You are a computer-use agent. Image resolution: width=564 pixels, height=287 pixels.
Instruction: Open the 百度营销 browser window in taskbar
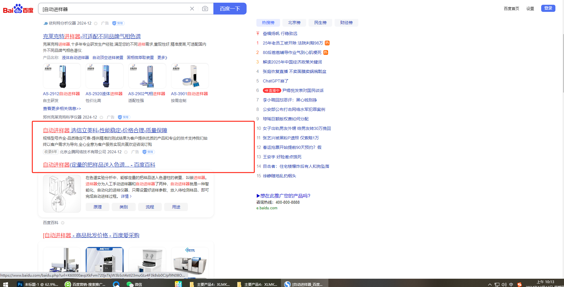pyautogui.click(x=85, y=284)
